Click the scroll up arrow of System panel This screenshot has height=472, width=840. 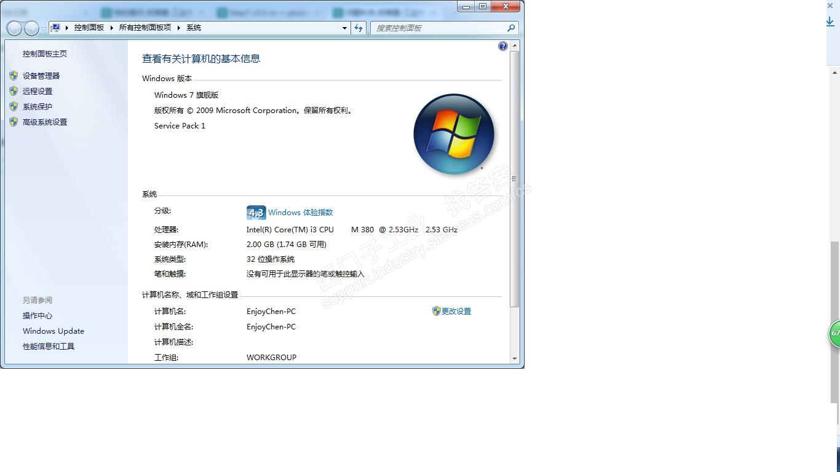[515, 46]
